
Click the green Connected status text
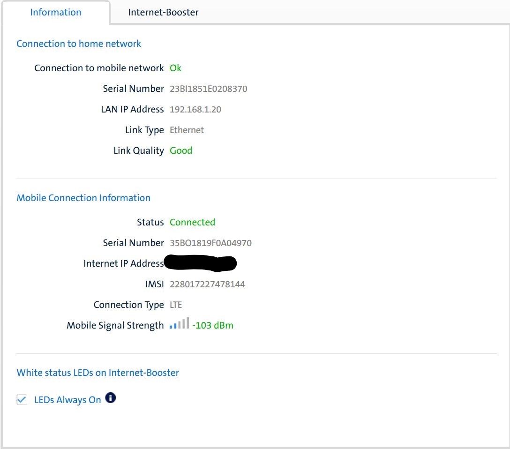(192, 222)
